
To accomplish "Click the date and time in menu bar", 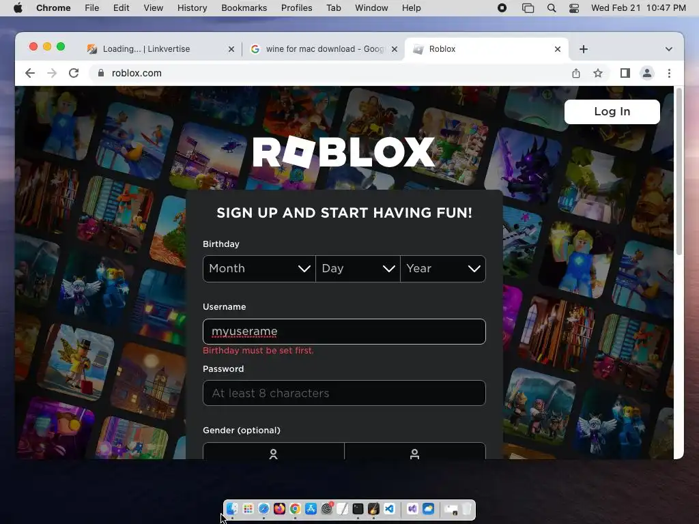I will click(638, 8).
